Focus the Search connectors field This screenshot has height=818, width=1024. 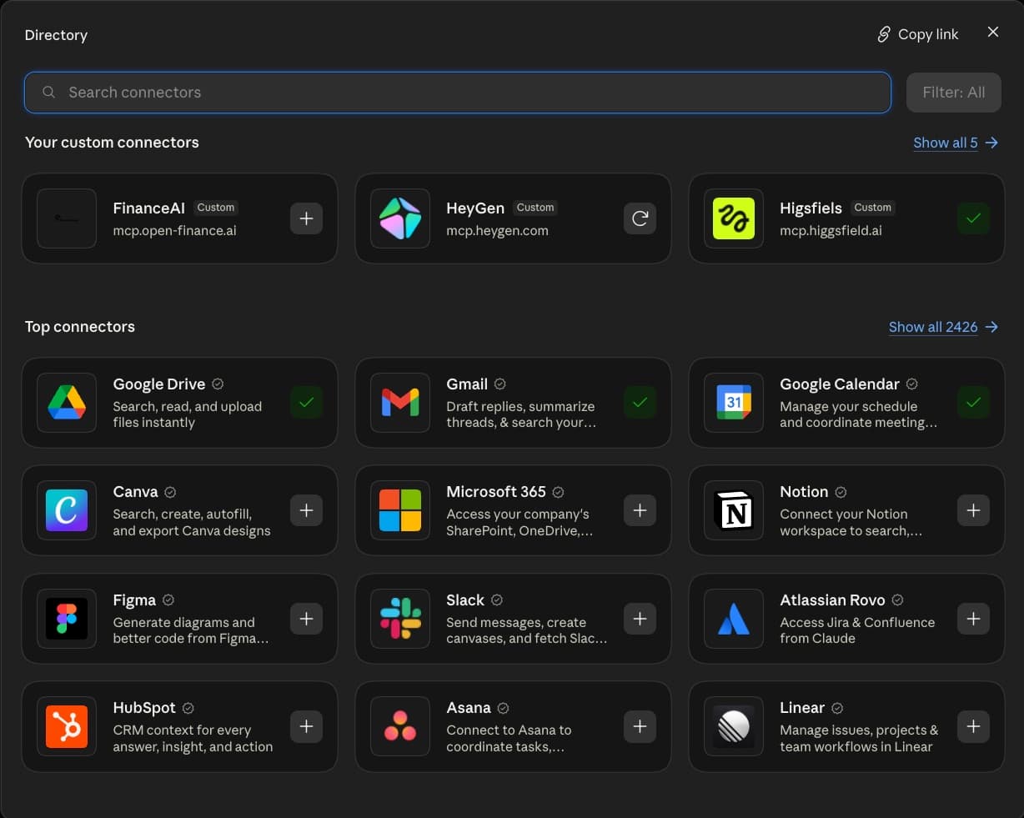458,93
